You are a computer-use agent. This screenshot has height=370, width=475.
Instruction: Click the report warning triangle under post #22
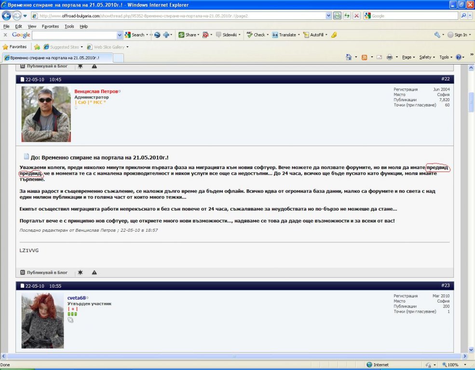coord(95,273)
